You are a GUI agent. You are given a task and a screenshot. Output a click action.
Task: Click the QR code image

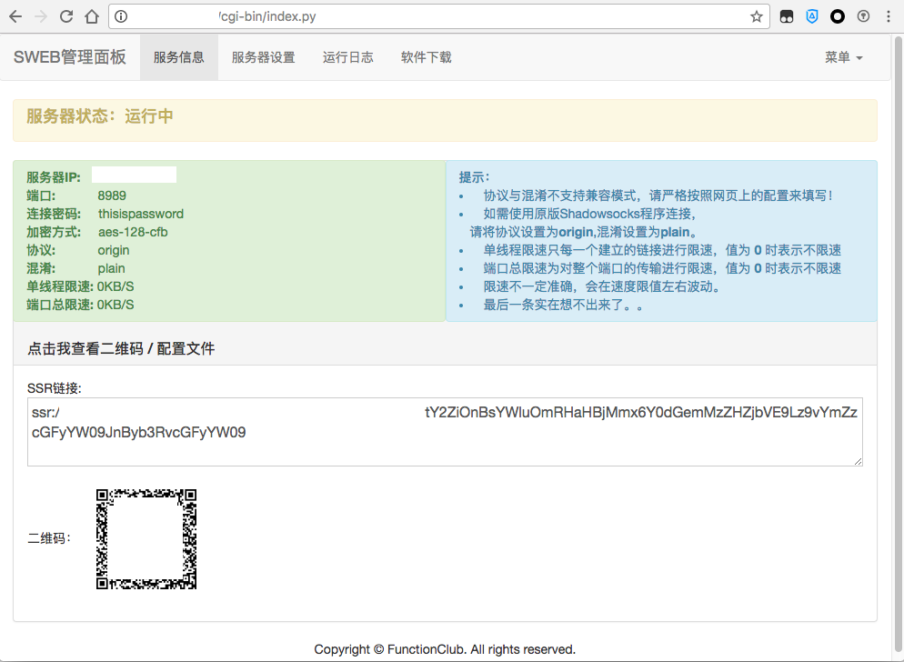tap(146, 539)
